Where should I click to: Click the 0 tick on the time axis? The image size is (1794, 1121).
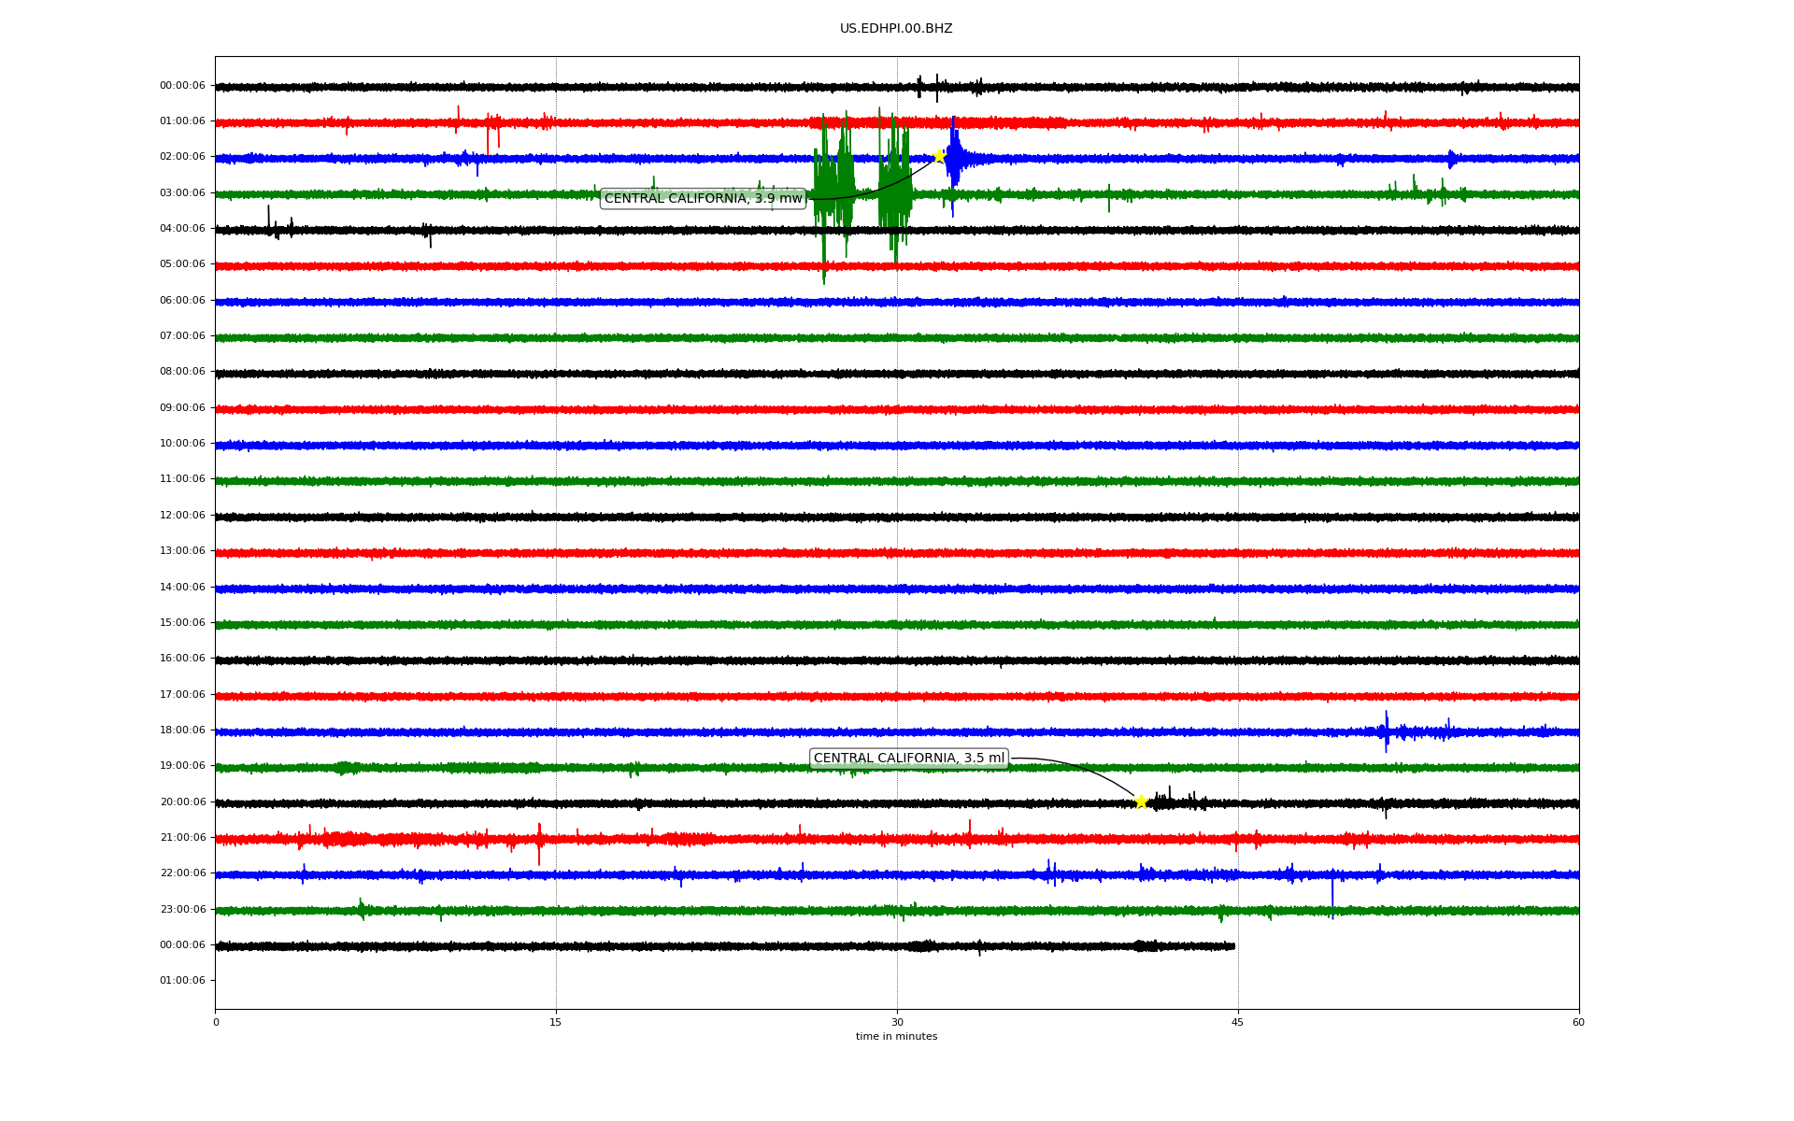[x=216, y=1022]
